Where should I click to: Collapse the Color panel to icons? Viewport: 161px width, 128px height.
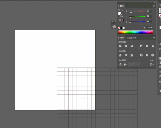(x=151, y=3)
